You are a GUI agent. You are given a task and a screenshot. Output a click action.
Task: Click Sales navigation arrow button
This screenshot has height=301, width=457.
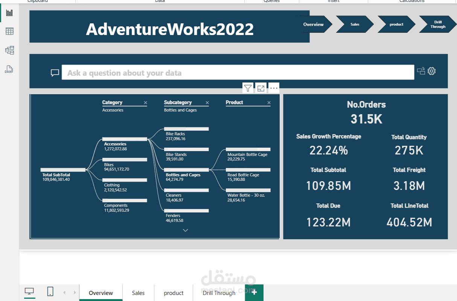pyautogui.click(x=355, y=24)
